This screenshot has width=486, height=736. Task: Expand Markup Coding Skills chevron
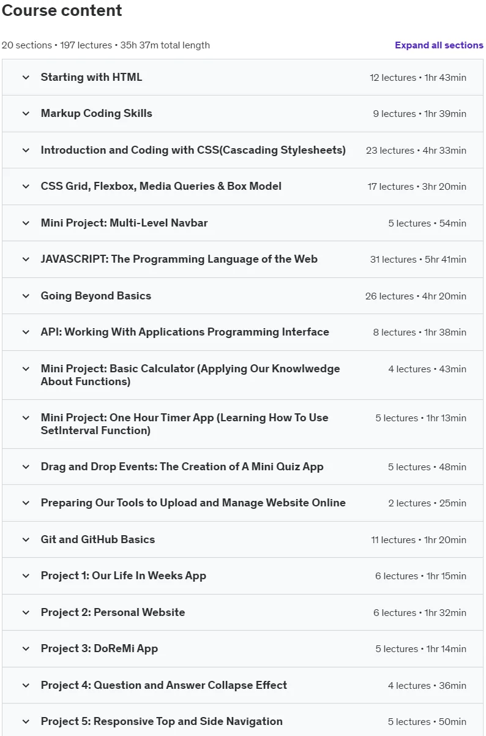[x=26, y=113]
